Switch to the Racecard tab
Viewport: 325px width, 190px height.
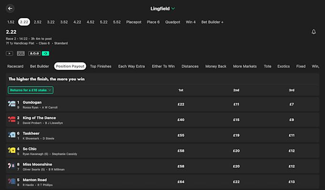15,66
